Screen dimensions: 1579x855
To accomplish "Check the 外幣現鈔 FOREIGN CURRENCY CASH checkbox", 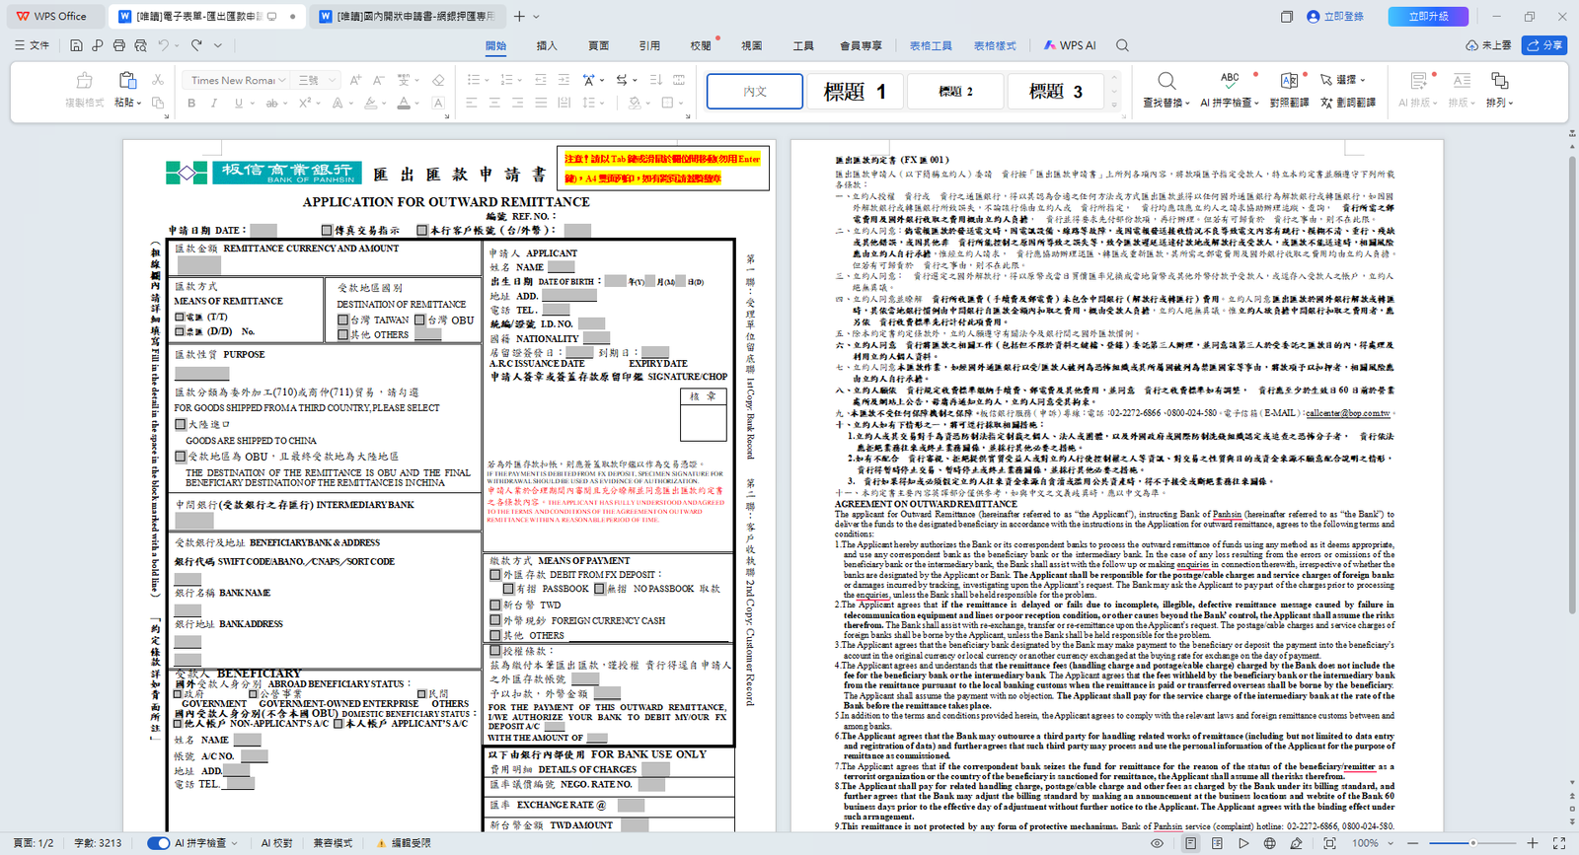I will coord(495,621).
